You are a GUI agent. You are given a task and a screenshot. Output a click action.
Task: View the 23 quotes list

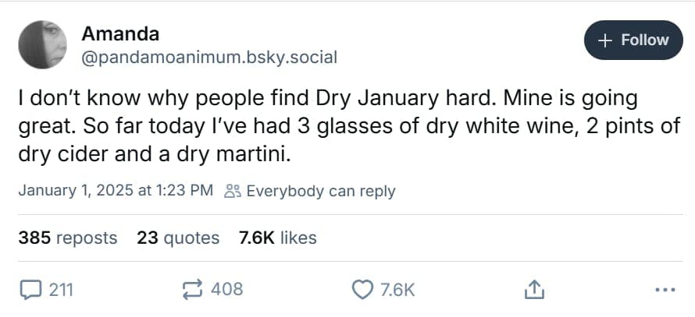coord(178,238)
